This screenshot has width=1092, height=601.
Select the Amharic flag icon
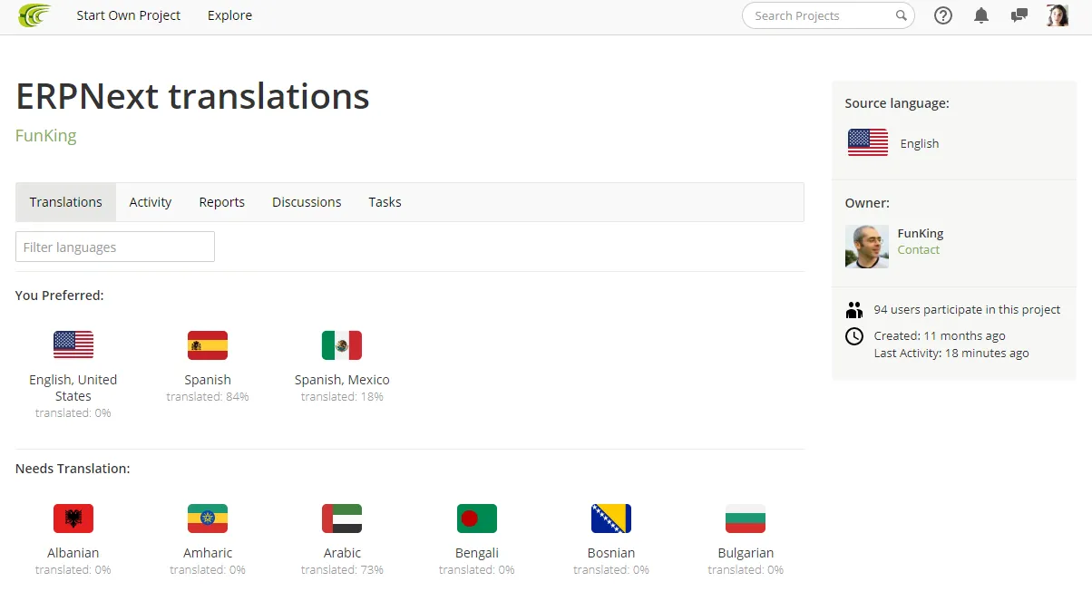coord(208,519)
